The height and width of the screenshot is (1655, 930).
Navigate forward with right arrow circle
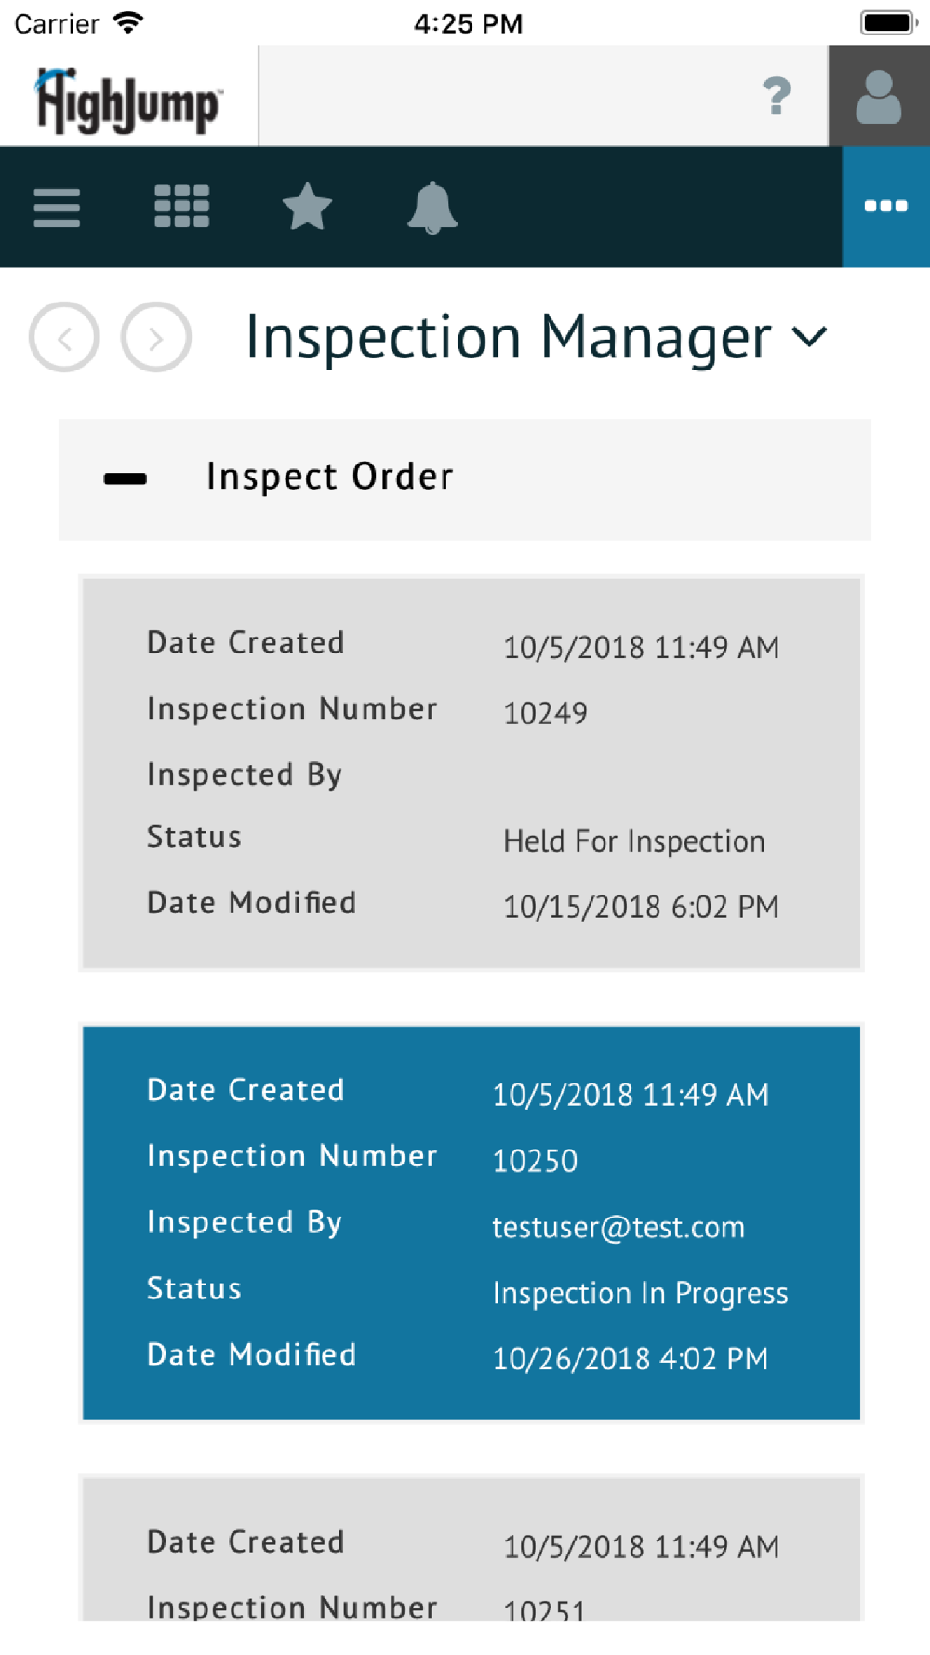pos(156,337)
